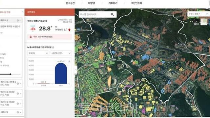Screen dimensions: 210x118
Task: Click the red temperature up arrow icon
Action: pos(69,30)
